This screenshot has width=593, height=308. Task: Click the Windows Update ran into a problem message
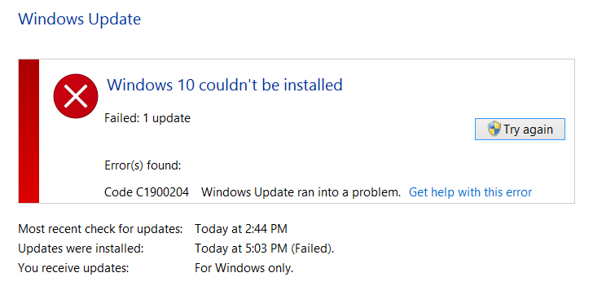tap(301, 192)
